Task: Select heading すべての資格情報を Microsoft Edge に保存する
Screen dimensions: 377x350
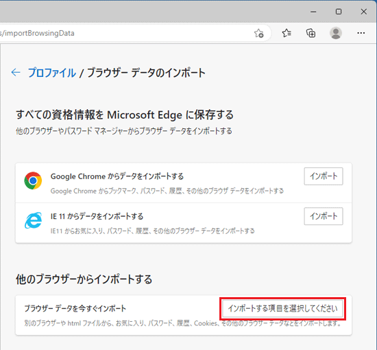Action: (125, 115)
